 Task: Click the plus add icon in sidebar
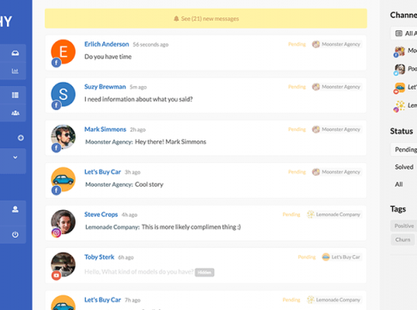[21, 138]
